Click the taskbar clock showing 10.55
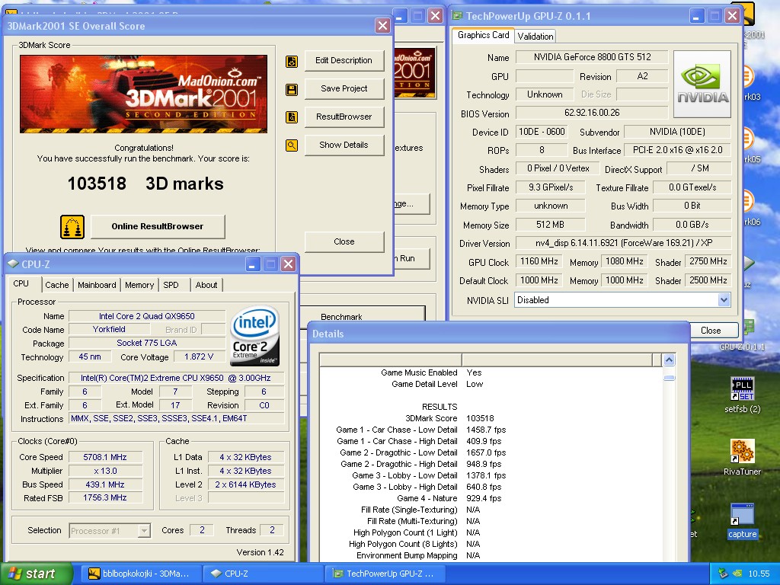Screen dimensions: 780x585 (x=759, y=574)
